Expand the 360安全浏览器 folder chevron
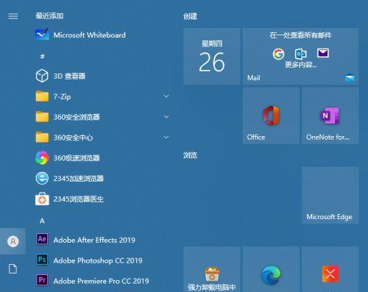This screenshot has height=292, width=368. [166, 117]
